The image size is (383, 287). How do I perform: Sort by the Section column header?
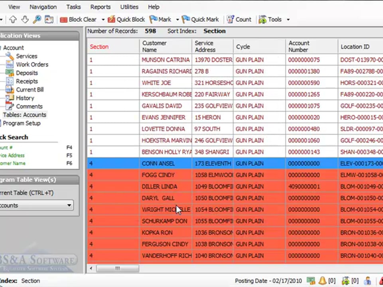click(x=113, y=47)
